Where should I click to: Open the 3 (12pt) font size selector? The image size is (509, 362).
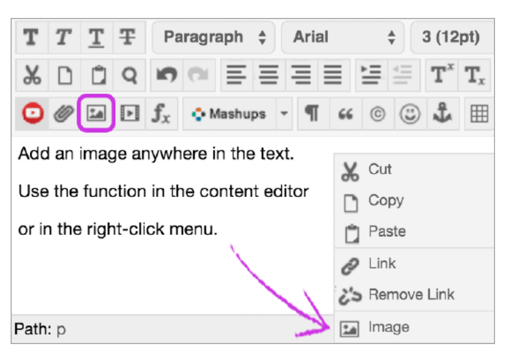tap(452, 37)
